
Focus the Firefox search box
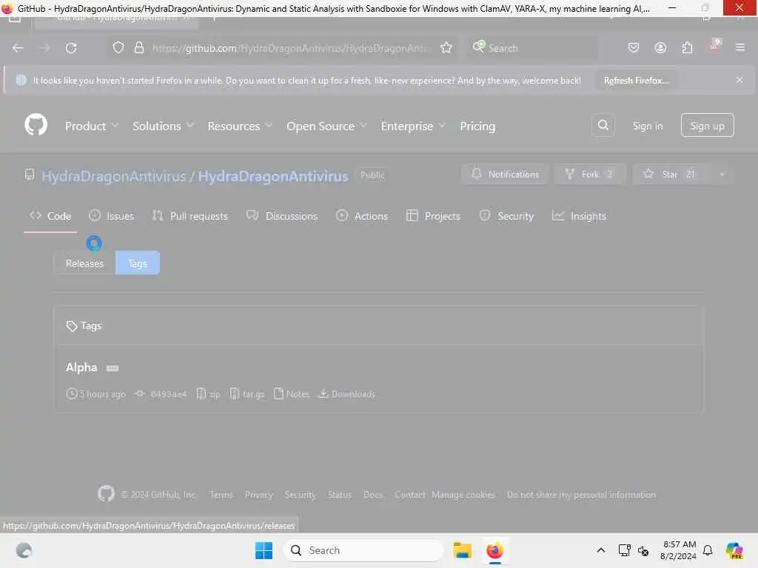(531, 48)
